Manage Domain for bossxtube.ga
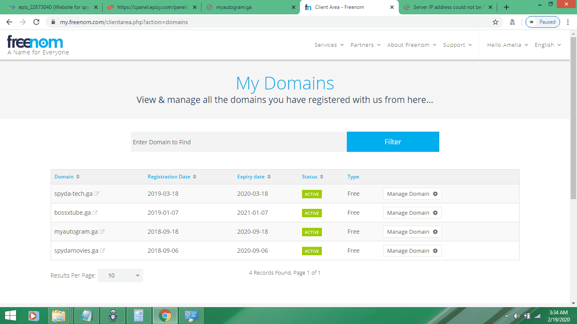Image resolution: width=577 pixels, height=324 pixels. tap(412, 213)
